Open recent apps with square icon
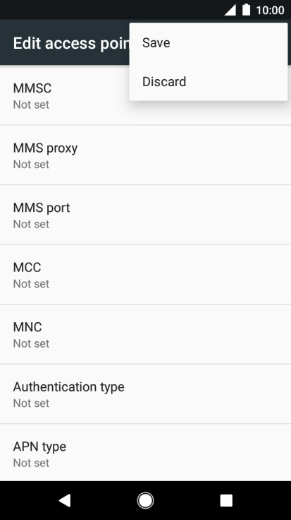Screen dimensions: 291x520 coord(226,500)
